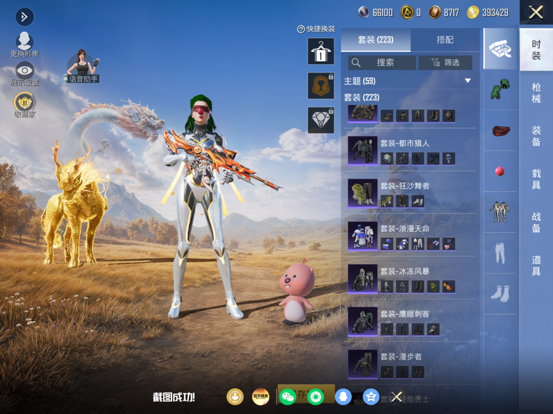This screenshot has height=414, width=553.
Task: Choose the 套装-鹰眼刺客 outfit
Action: [410, 322]
